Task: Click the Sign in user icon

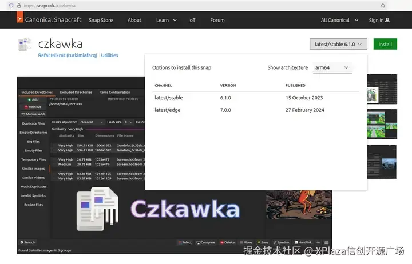Action: point(387,20)
